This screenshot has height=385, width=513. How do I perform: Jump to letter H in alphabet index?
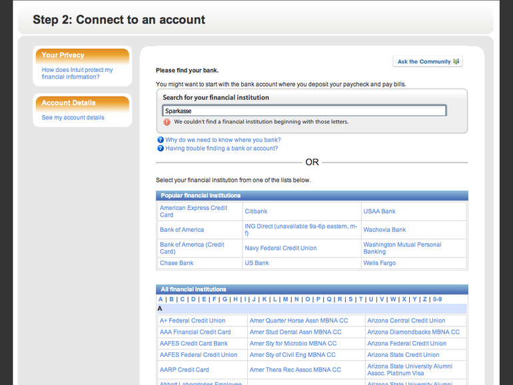[x=236, y=299]
